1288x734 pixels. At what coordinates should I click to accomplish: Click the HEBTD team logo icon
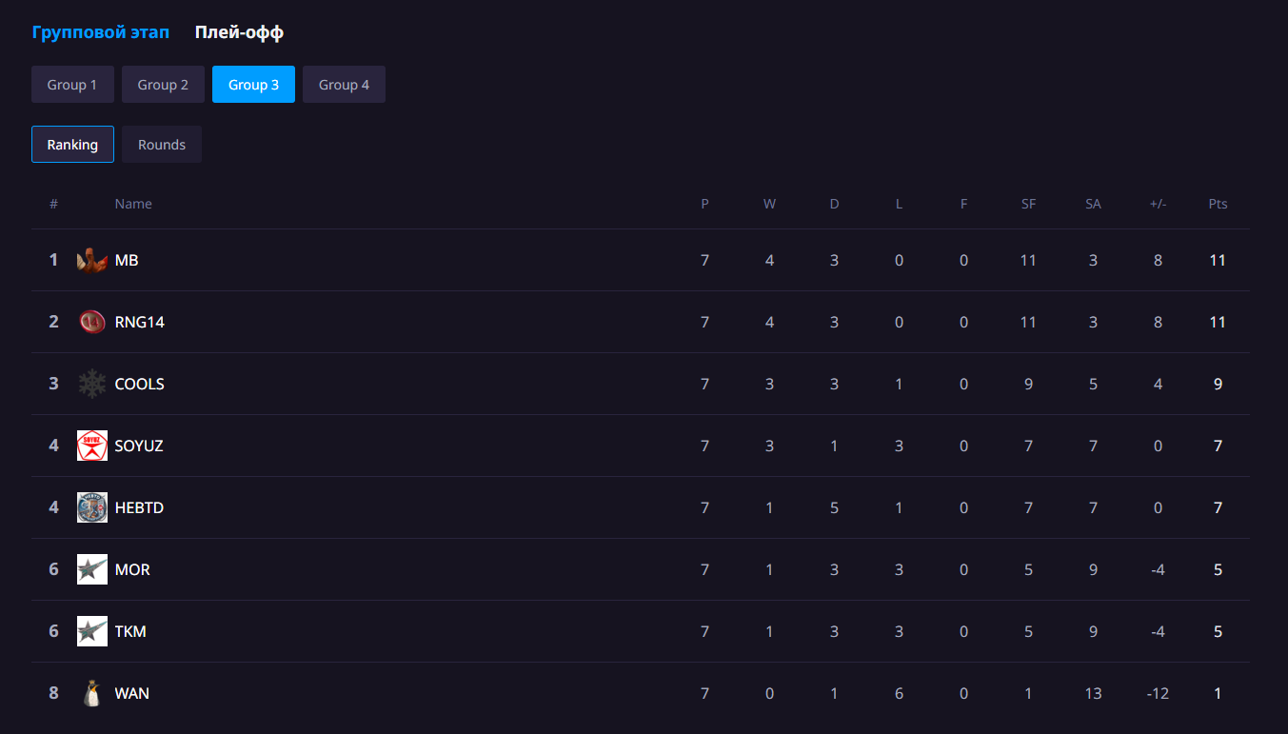tap(92, 507)
